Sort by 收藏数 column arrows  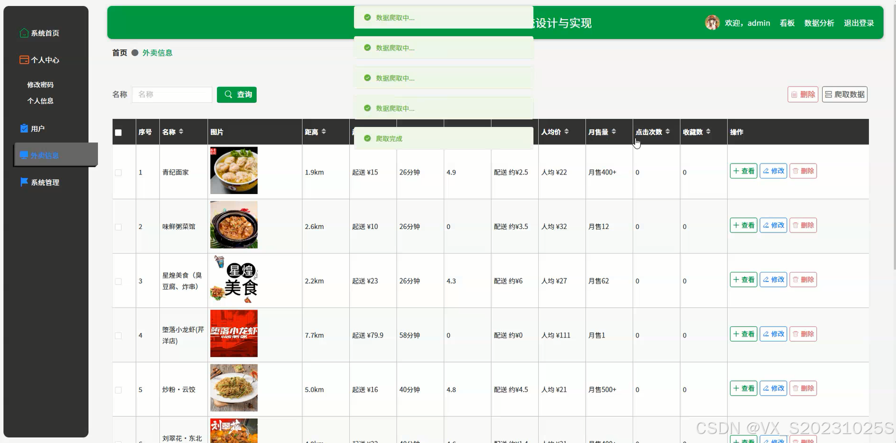click(708, 131)
